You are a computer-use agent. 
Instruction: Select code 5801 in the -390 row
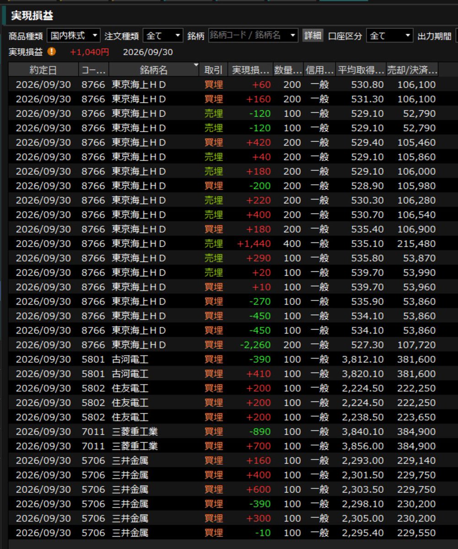point(93,360)
